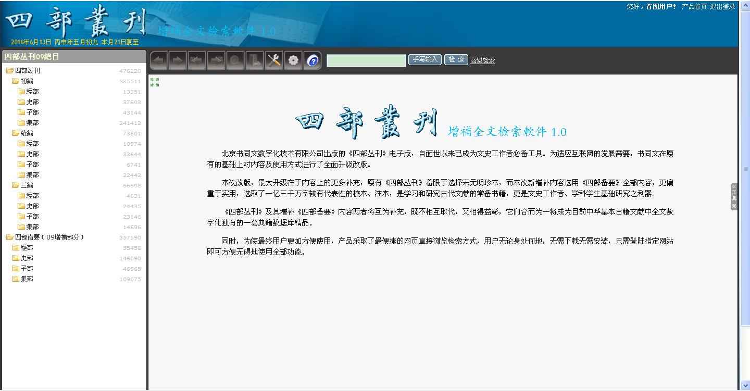This screenshot has height=391, width=750.
Task: Go to 产品首页 link
Action: [x=694, y=7]
